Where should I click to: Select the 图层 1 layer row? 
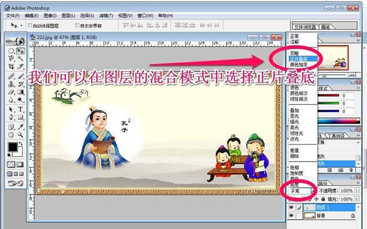[x=329, y=207]
